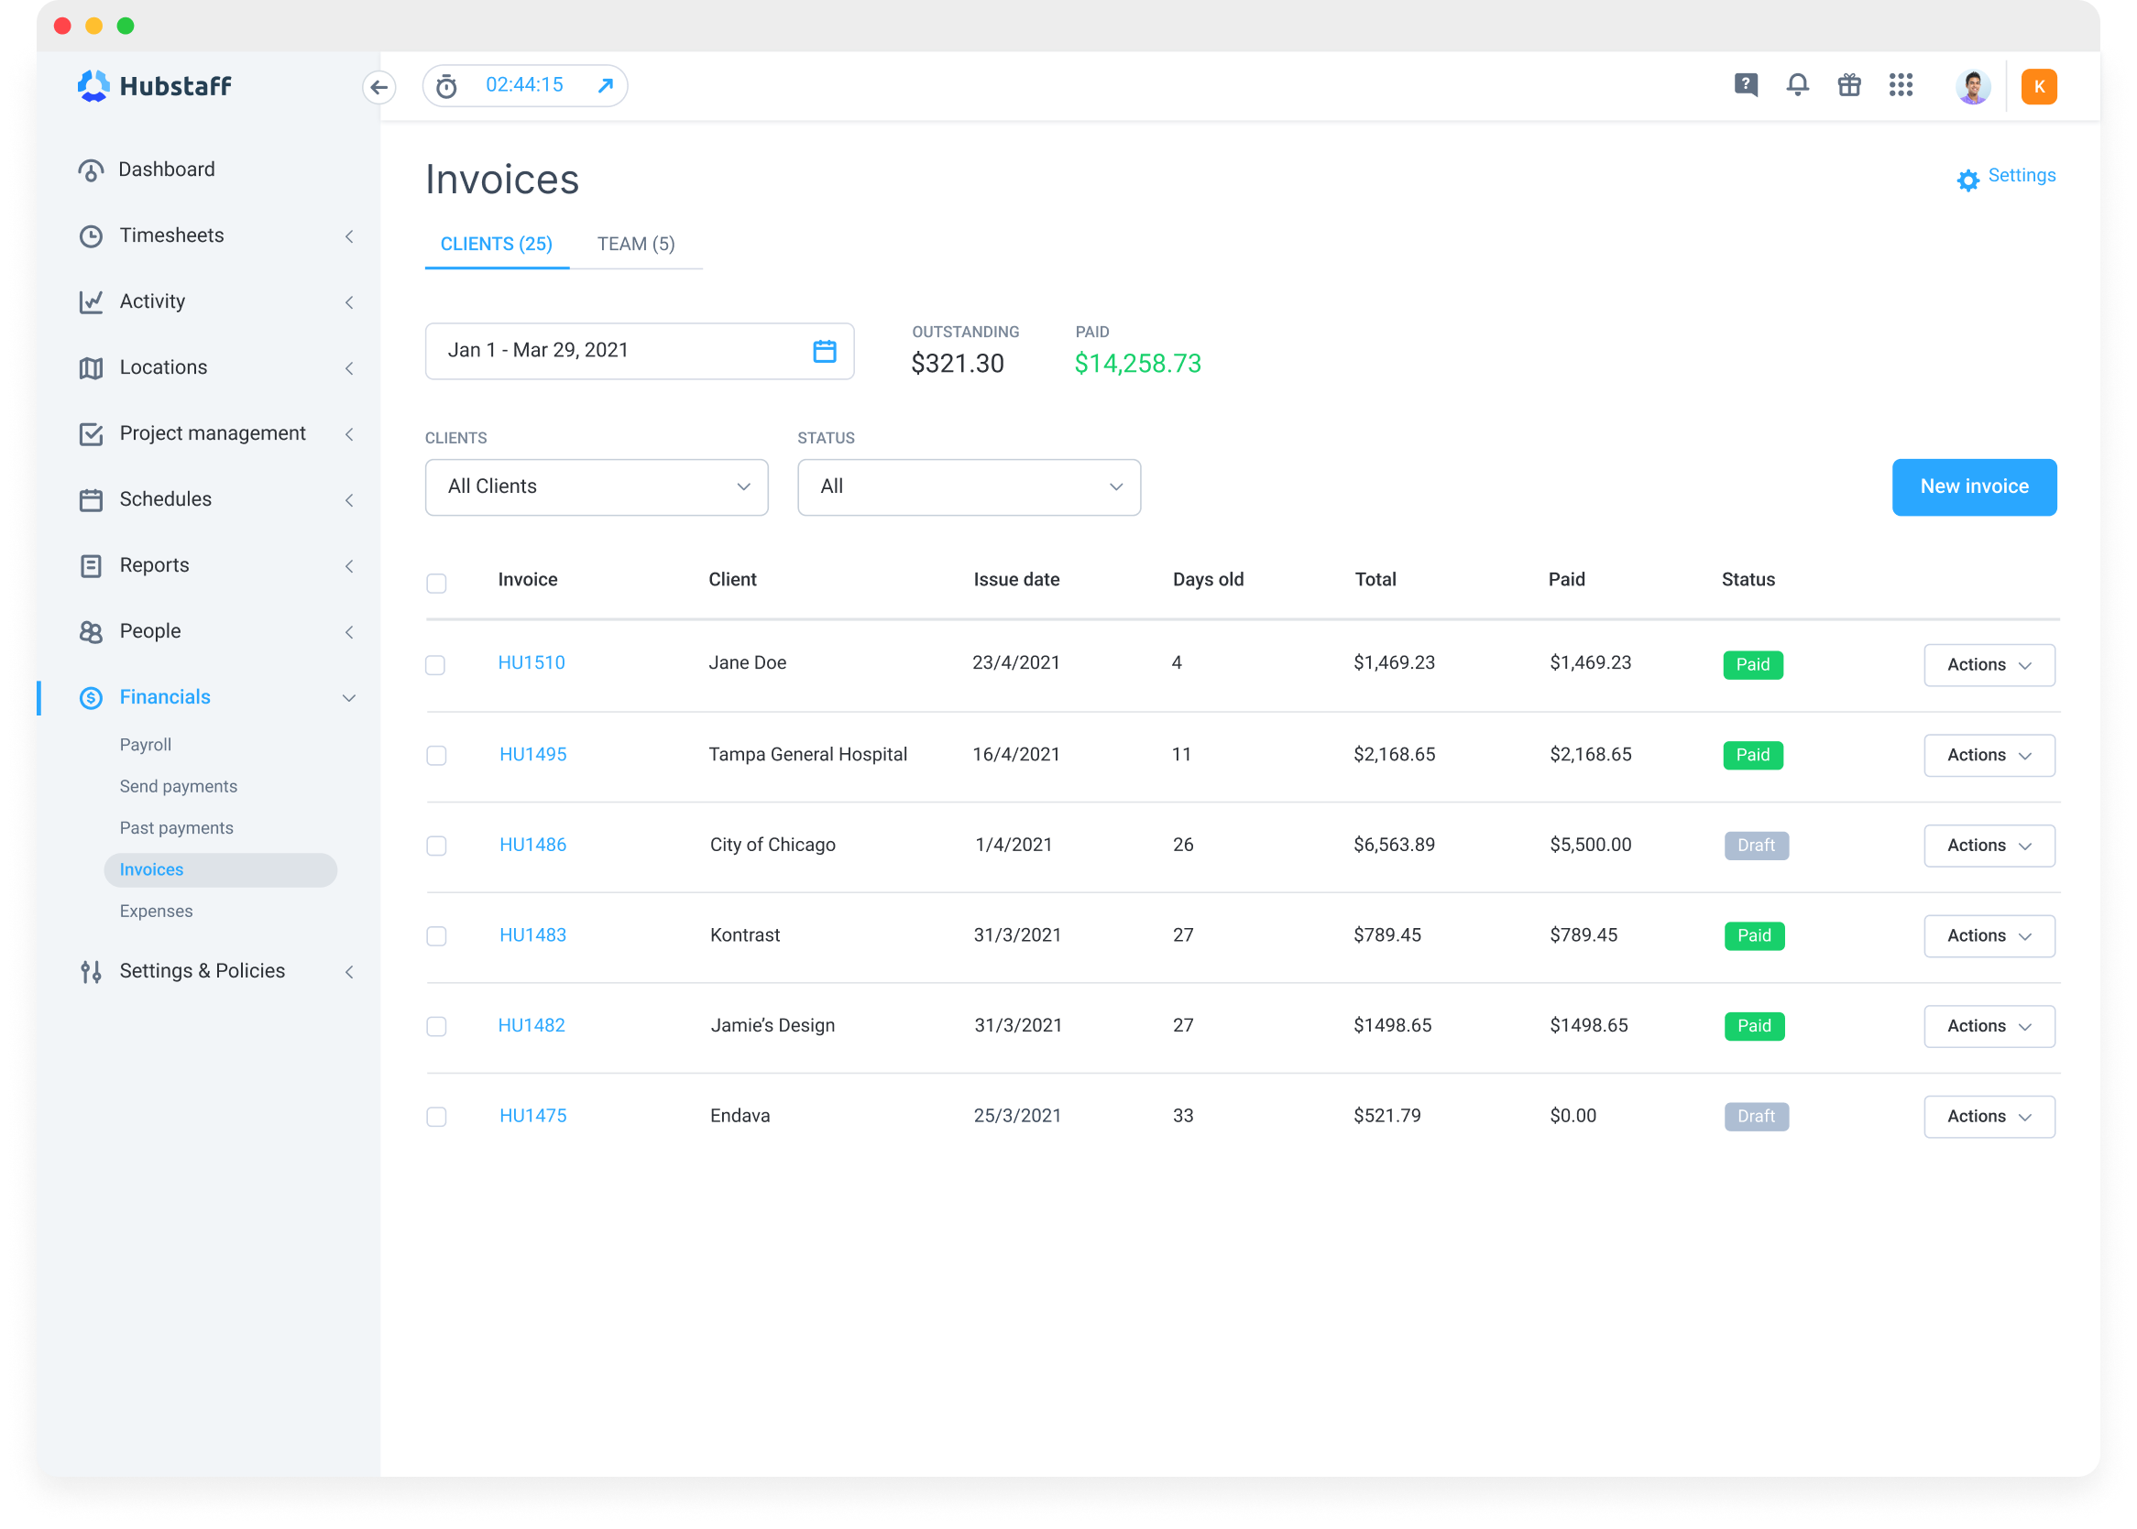Screen dimensions: 2137x1529
Task: Check the select-all invoices checkbox
Action: point(436,584)
